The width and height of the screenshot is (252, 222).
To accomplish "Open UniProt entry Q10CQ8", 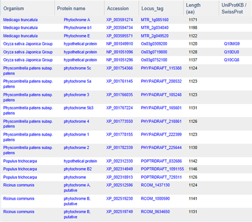I will pyautogui.click(x=231, y=60).
